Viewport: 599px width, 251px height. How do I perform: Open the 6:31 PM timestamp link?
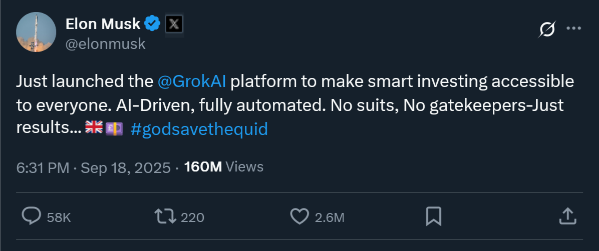pyautogui.click(x=42, y=167)
